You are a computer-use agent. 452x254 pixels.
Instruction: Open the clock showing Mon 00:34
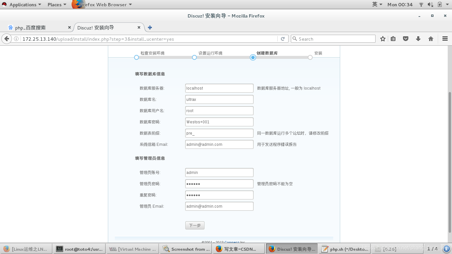[x=400, y=5]
